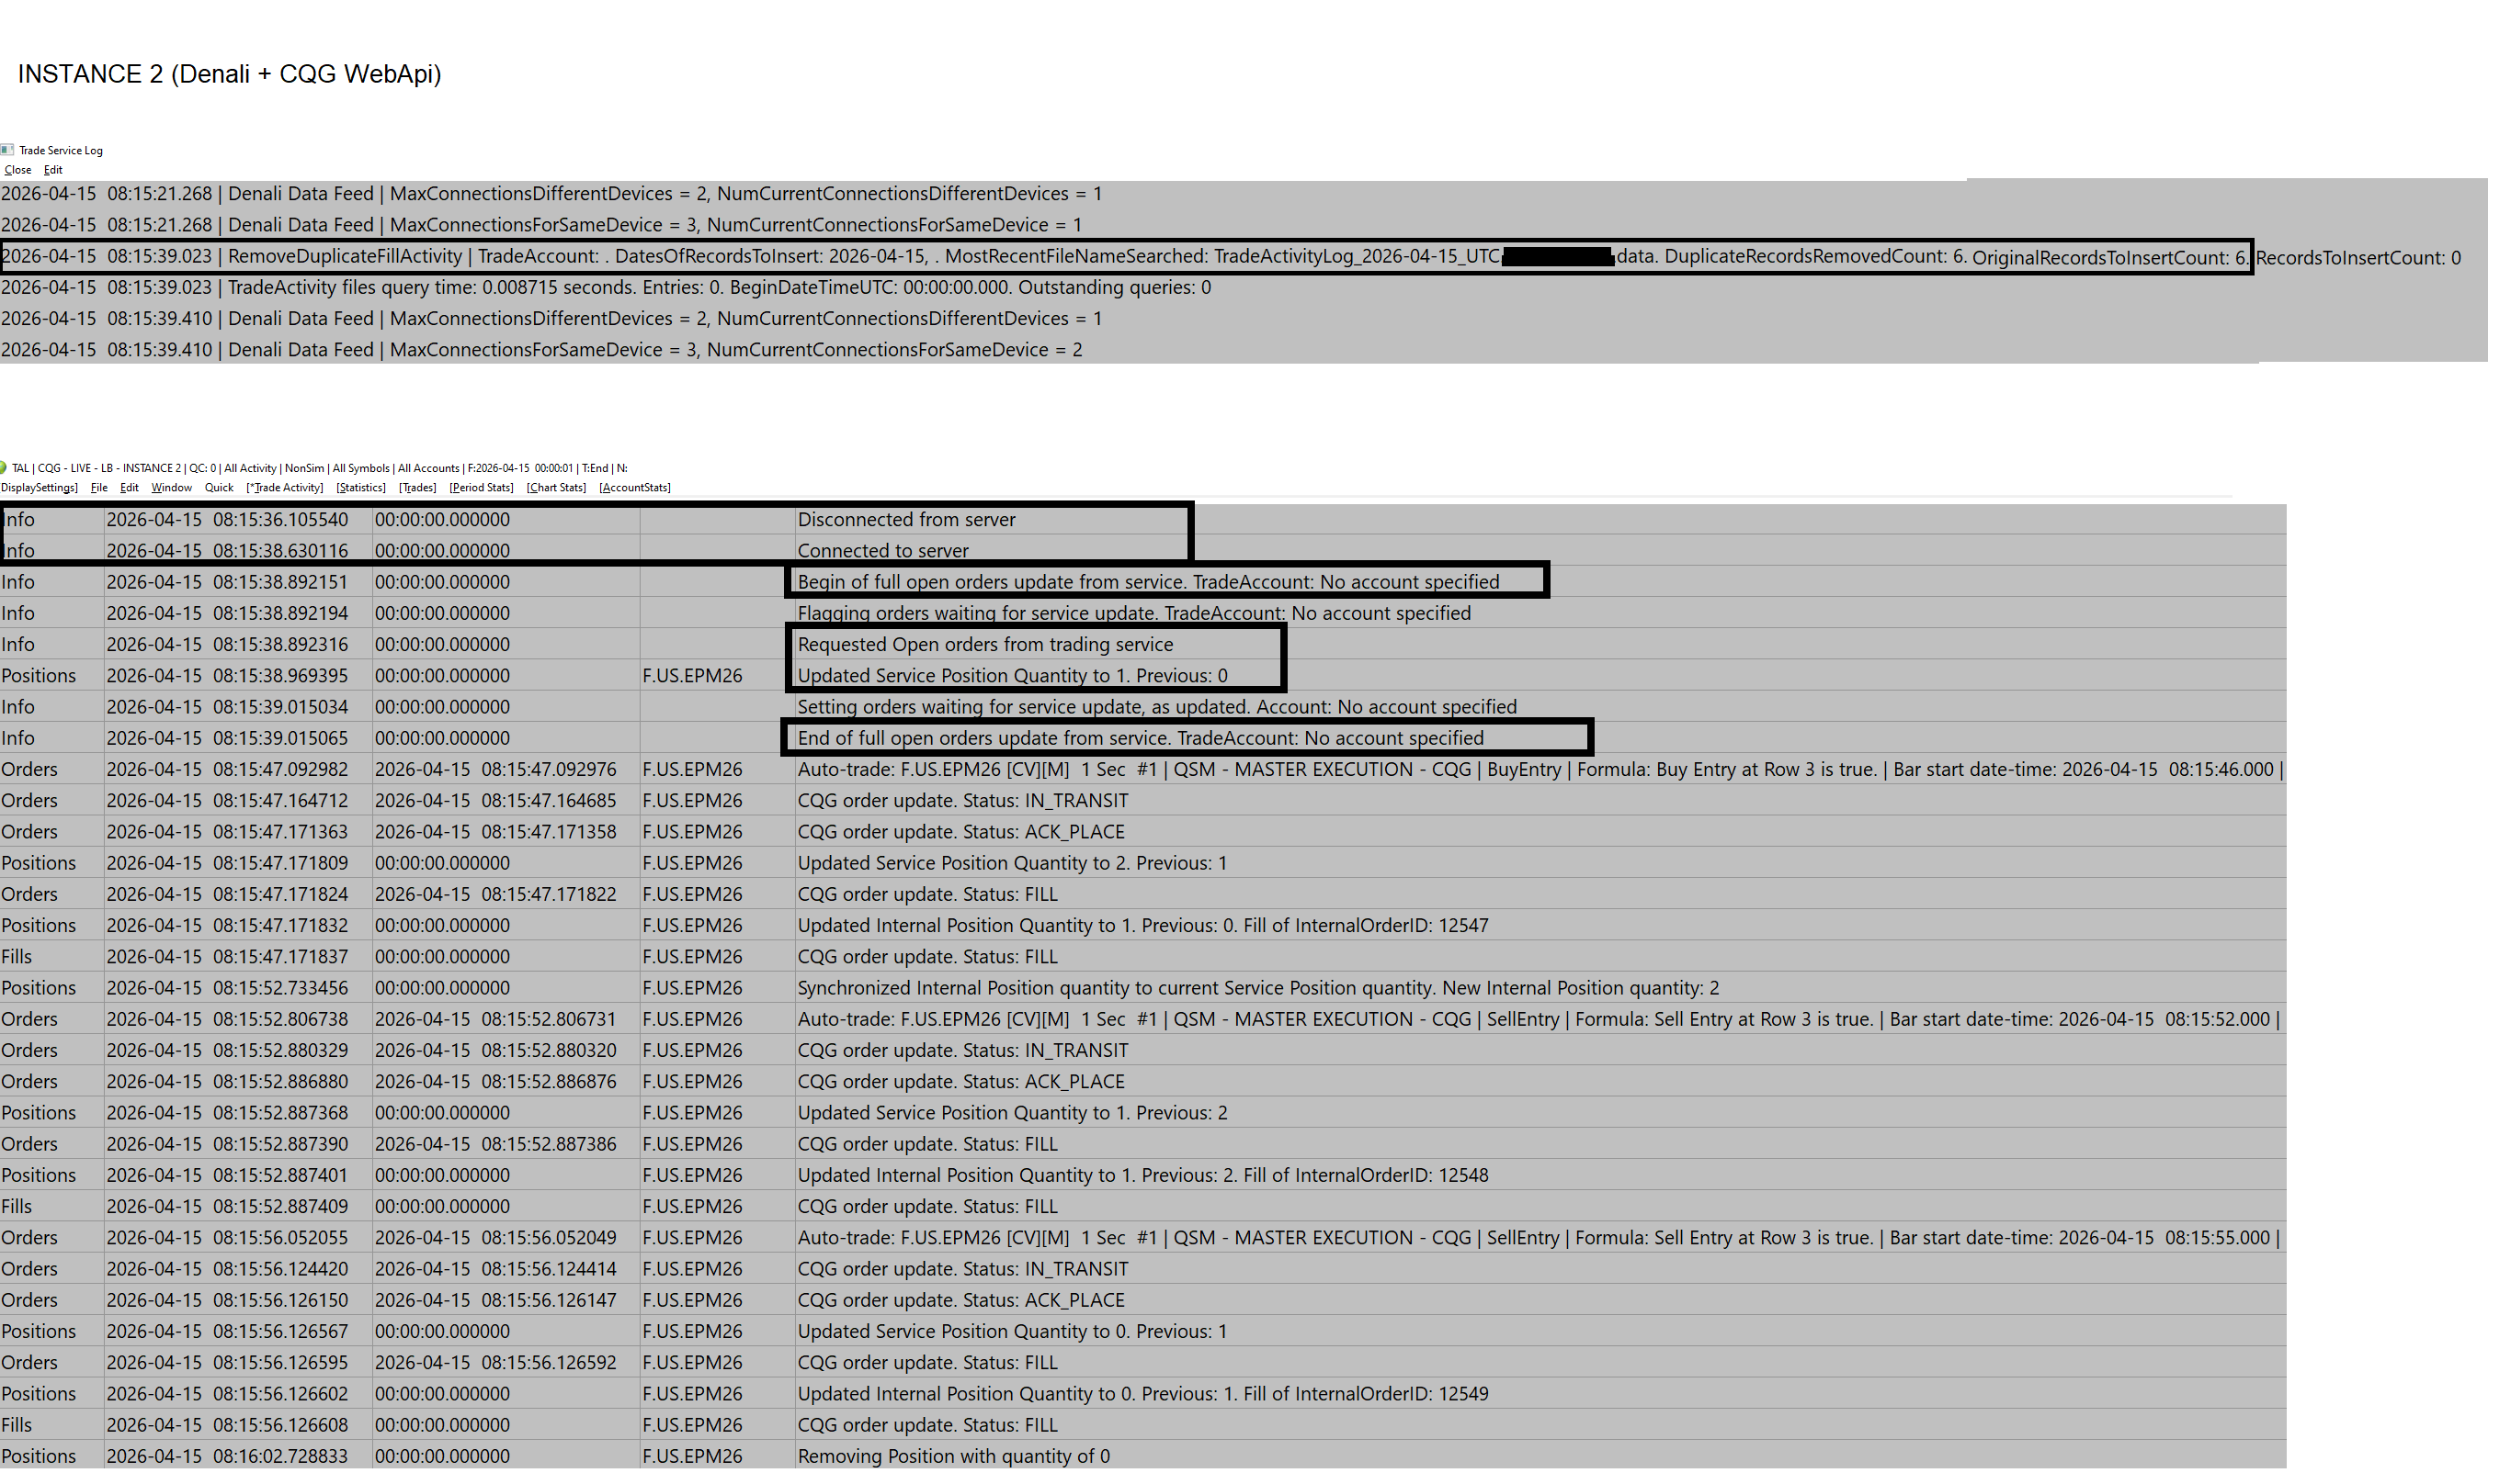Switch to the Statistics tab
Image resolution: width=2511 pixels, height=1484 pixels.
(x=360, y=488)
